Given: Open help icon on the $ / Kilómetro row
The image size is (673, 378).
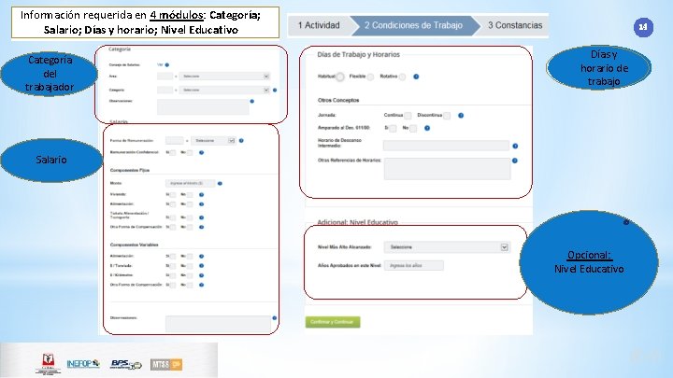Looking at the screenshot, I should [201, 275].
